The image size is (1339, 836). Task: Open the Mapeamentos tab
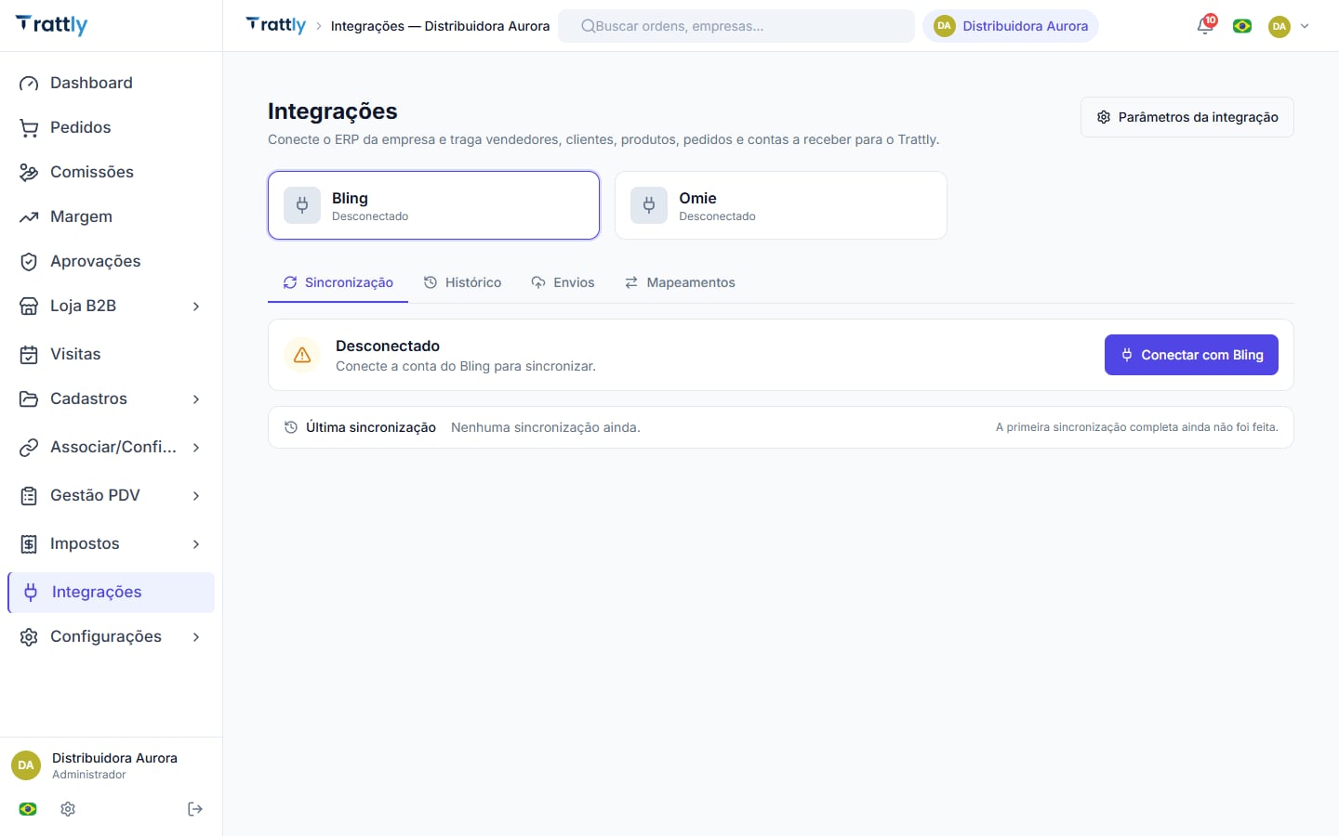click(680, 282)
